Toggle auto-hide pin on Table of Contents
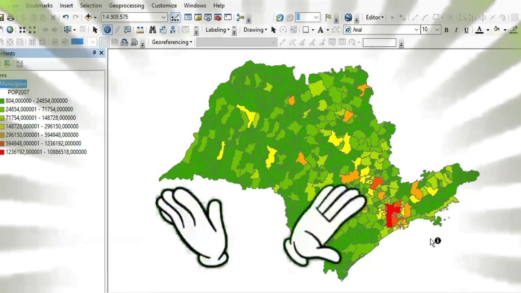 coord(94,53)
